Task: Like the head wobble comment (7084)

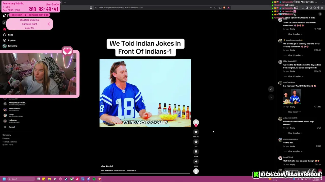Action: click(x=316, y=29)
